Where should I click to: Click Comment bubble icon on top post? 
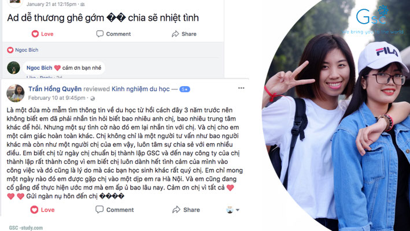pos(99,34)
